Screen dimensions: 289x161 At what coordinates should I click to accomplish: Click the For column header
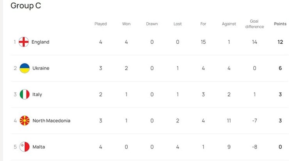(203, 24)
